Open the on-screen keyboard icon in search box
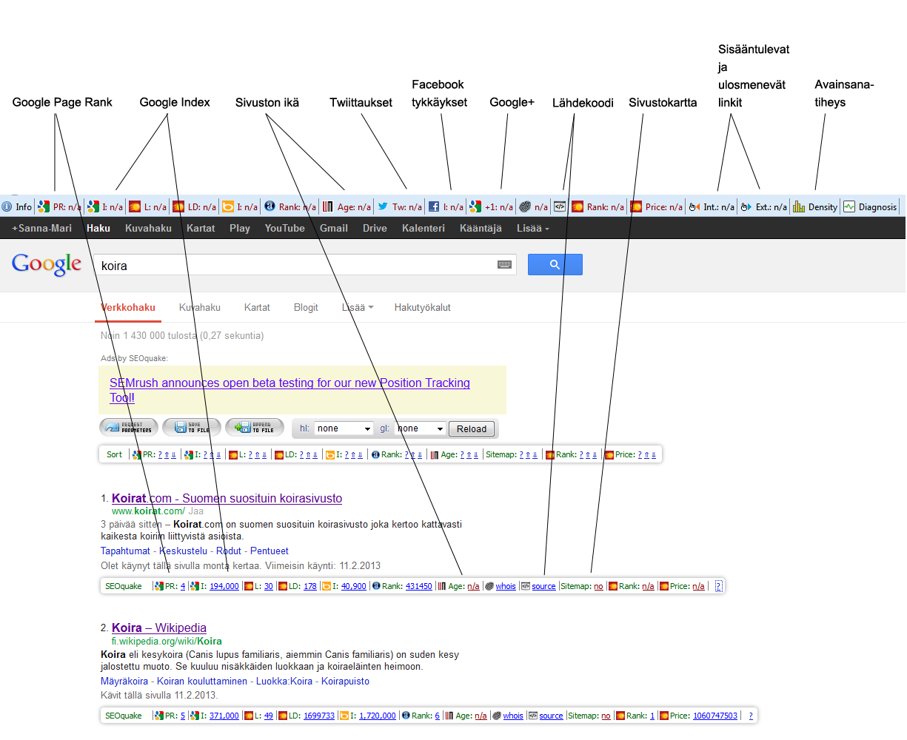The width and height of the screenshot is (907, 740). [x=505, y=265]
